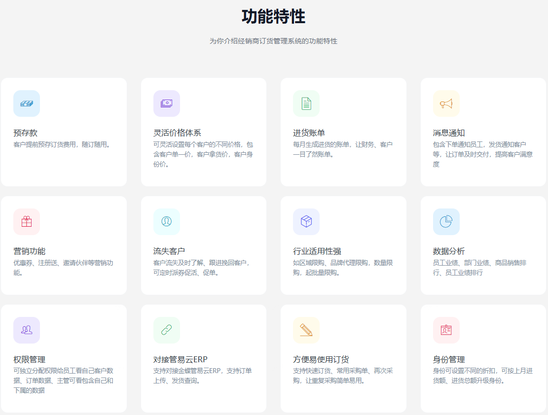Click the pie chart icon for 数据分析
The height and width of the screenshot is (415, 548).
click(446, 222)
